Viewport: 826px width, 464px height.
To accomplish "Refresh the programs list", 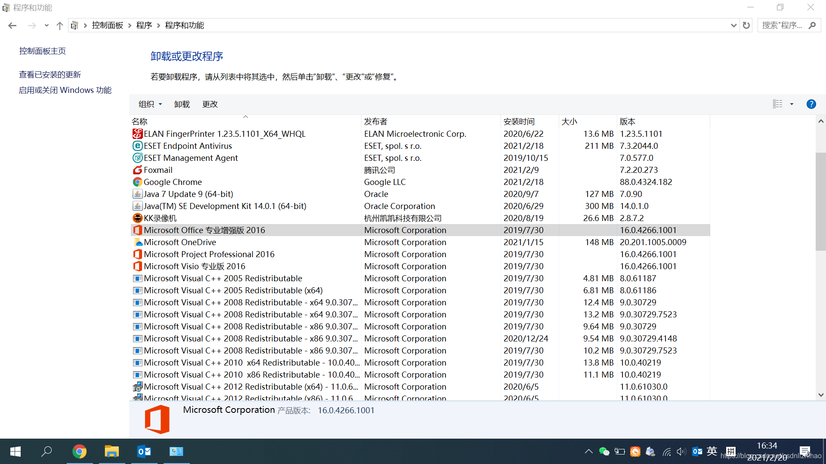I will [746, 25].
